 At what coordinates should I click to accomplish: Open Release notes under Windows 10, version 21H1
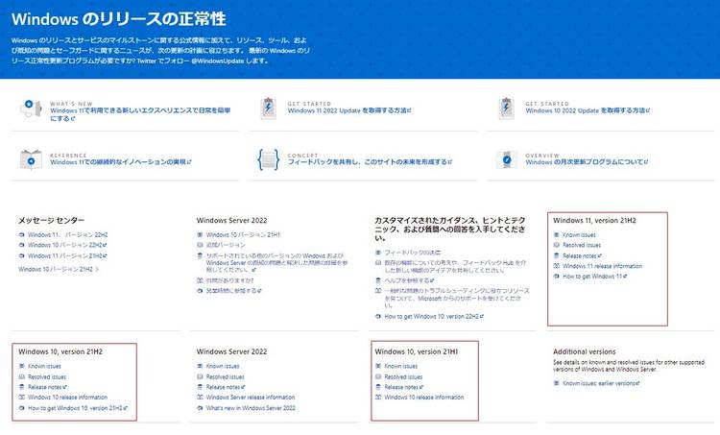pos(403,387)
